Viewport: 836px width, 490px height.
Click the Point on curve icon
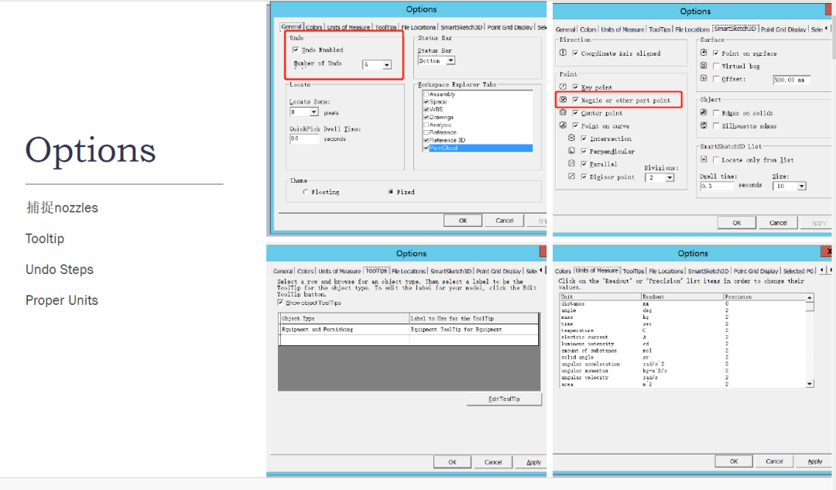[x=563, y=125]
